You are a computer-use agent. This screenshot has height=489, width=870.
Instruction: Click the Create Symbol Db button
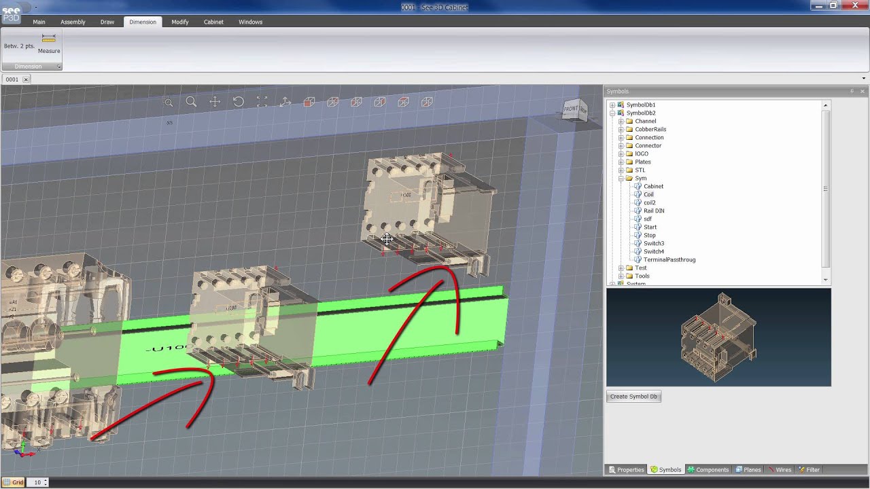633,397
